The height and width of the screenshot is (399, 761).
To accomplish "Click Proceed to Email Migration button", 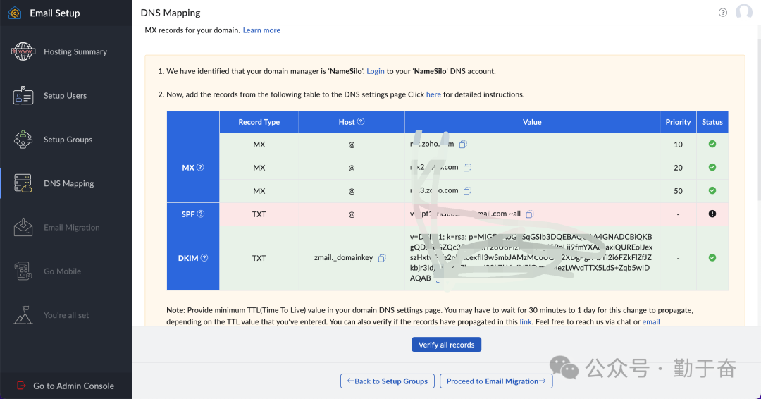I will click(495, 381).
